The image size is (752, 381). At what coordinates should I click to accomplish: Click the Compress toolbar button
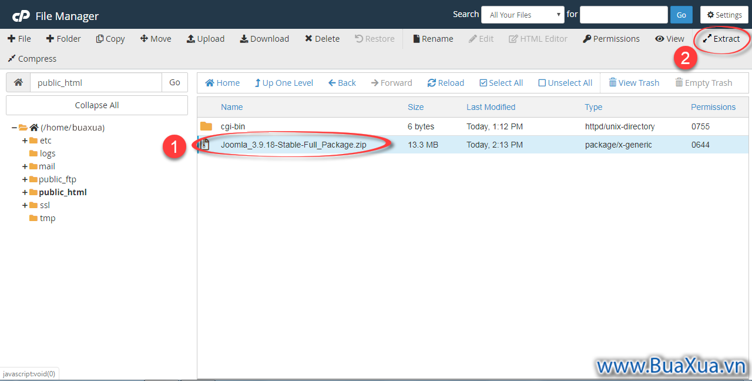[x=32, y=59]
